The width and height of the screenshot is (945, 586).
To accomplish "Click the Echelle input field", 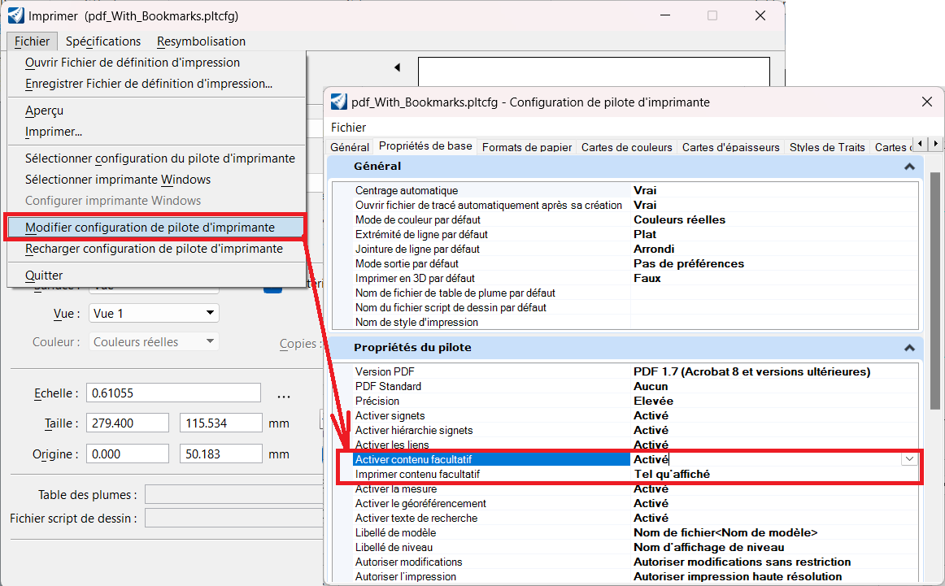I will coord(173,393).
